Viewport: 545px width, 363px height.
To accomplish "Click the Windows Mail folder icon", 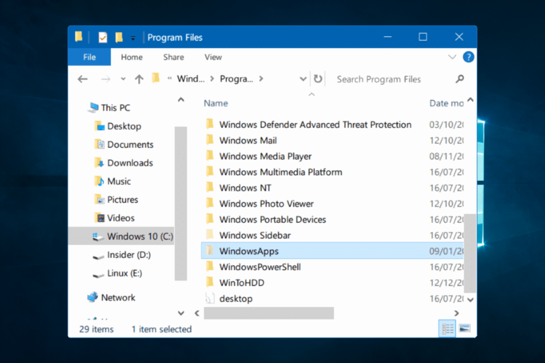I will click(210, 140).
